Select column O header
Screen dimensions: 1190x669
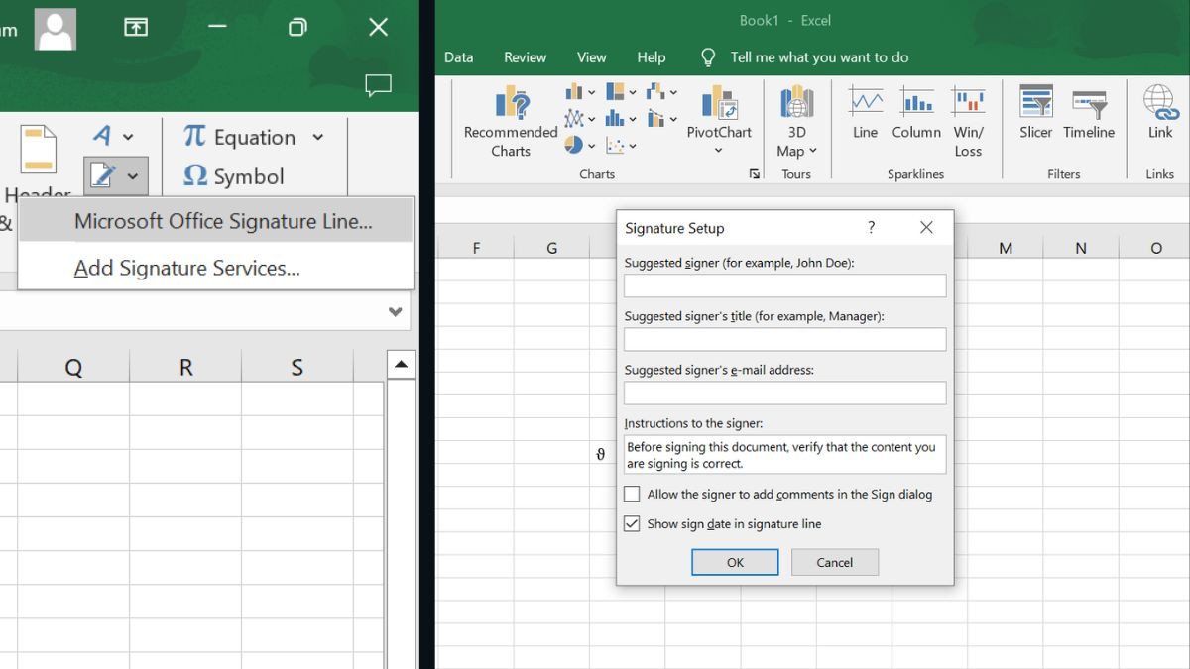point(1155,248)
